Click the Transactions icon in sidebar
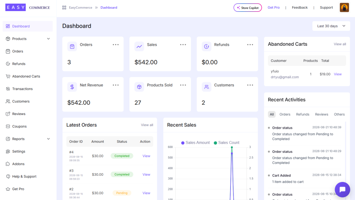The image size is (355, 200). 8,89
